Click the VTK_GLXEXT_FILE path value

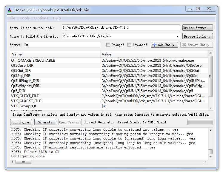point(153,101)
